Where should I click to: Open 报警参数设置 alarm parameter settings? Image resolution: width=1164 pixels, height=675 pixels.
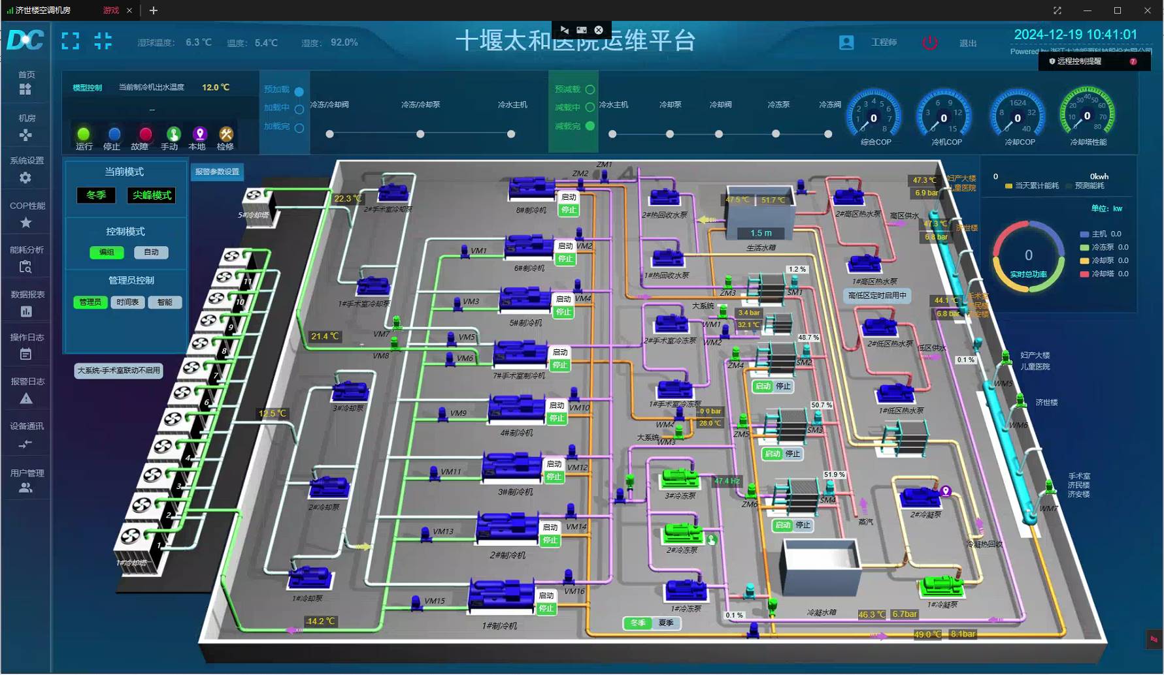(217, 172)
